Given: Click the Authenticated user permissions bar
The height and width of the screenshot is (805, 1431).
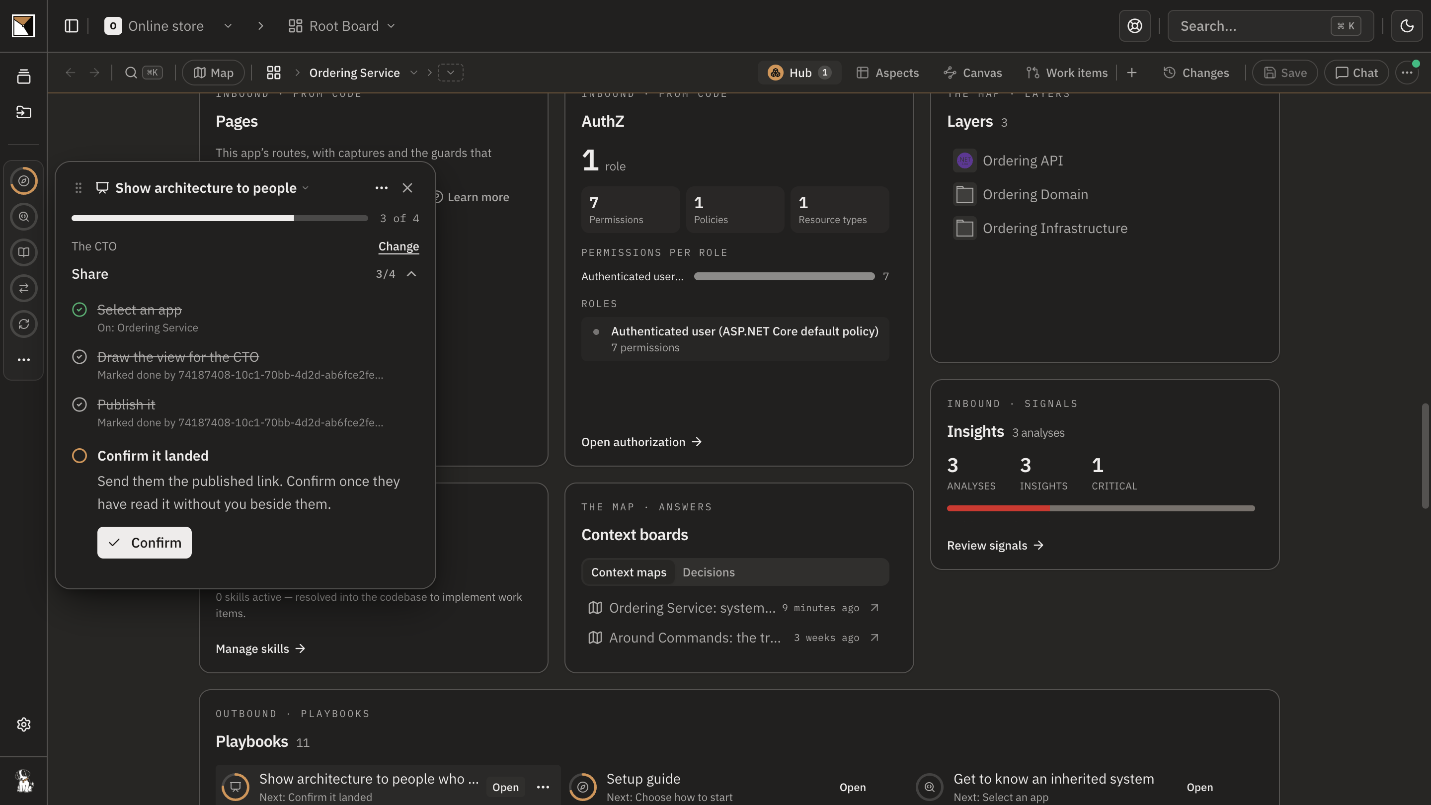Looking at the screenshot, I should pos(784,277).
